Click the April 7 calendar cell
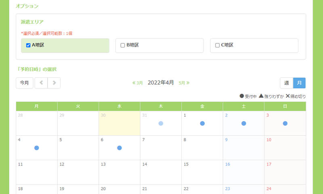Image resolution: width=323 pixels, height=194 pixels. [x=161, y=148]
